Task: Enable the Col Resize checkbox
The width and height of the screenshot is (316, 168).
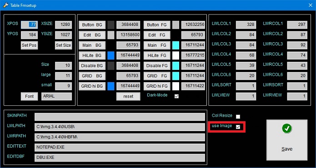Action: coord(238,117)
